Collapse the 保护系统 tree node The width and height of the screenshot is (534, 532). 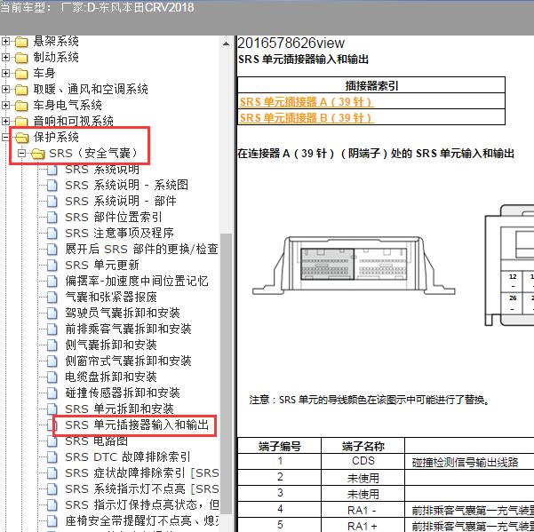click(5, 137)
